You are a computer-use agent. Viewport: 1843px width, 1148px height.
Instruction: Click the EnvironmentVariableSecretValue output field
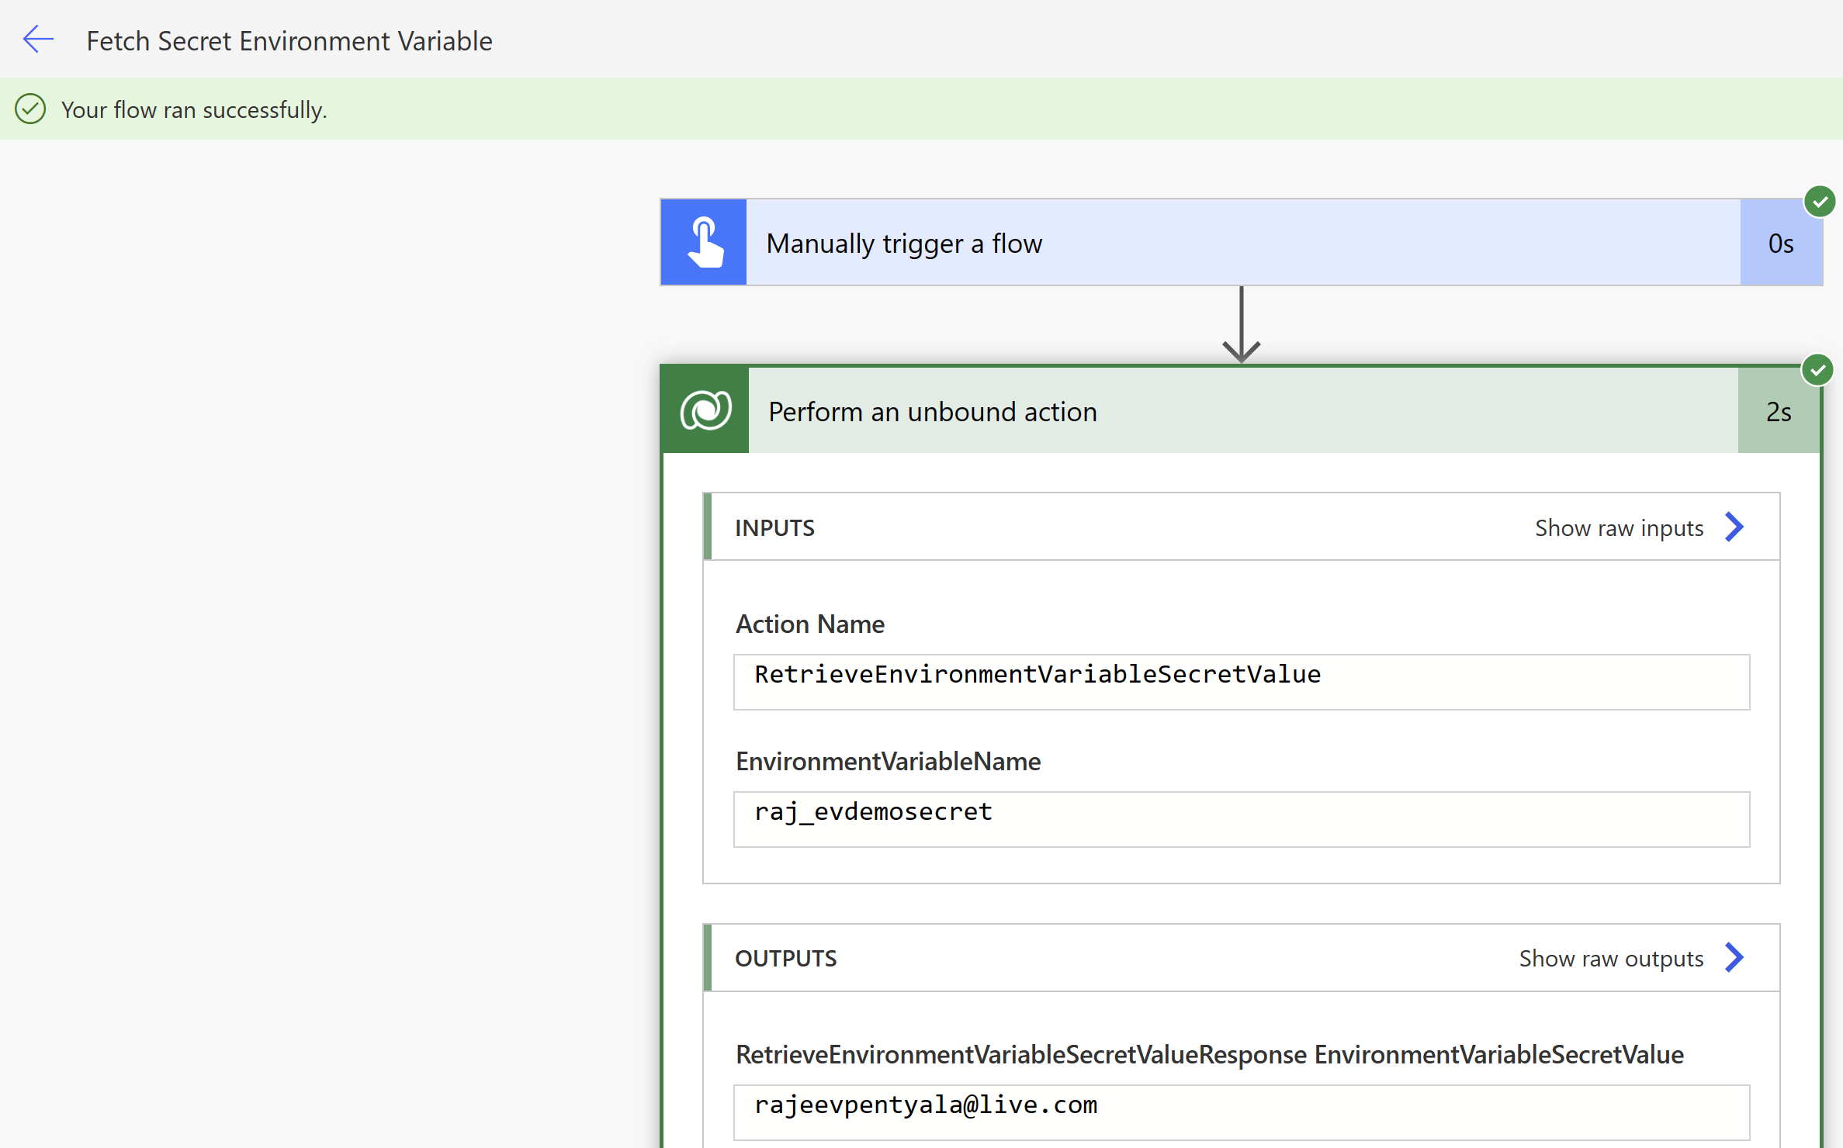point(1240,1111)
